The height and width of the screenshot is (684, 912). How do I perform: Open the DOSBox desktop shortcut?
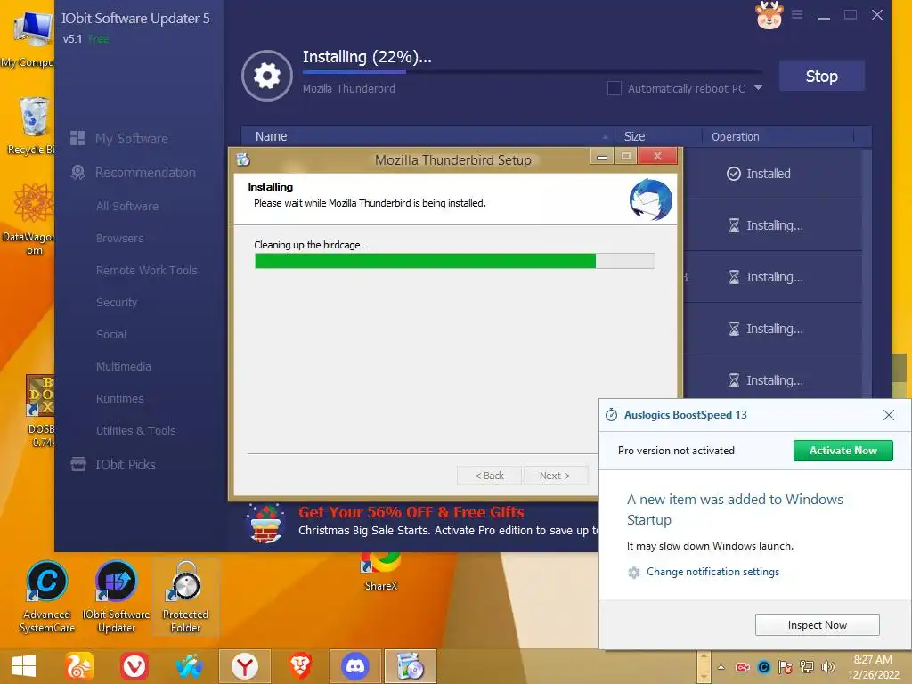coord(41,411)
